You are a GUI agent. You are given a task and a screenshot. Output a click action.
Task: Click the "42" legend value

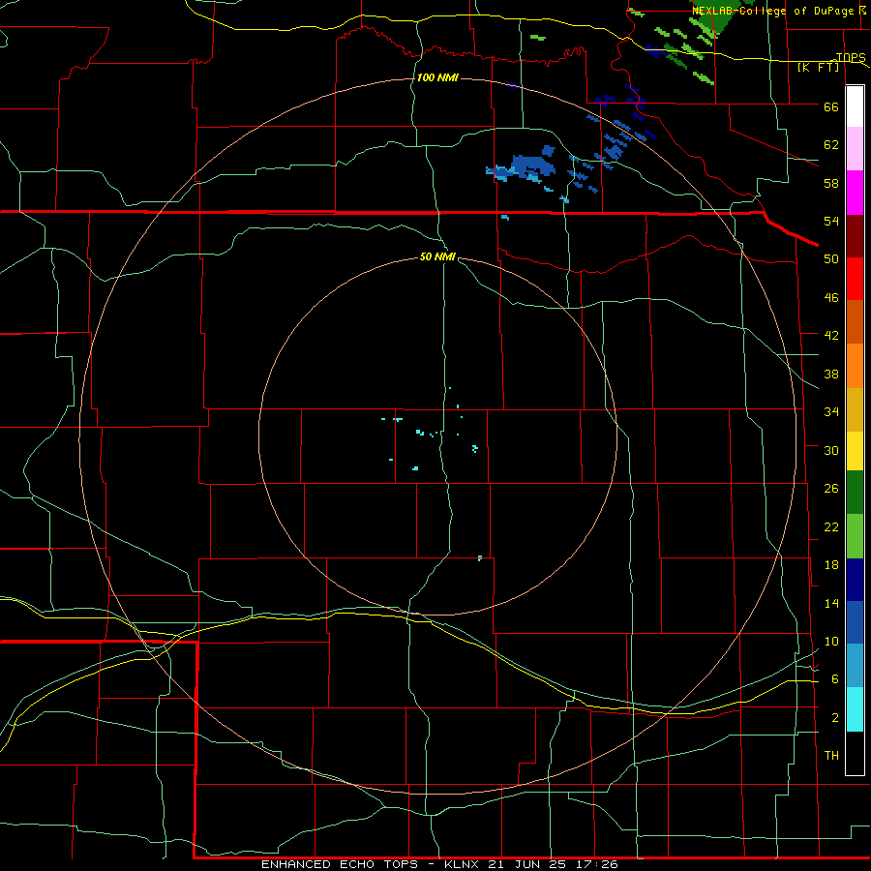tap(831, 336)
